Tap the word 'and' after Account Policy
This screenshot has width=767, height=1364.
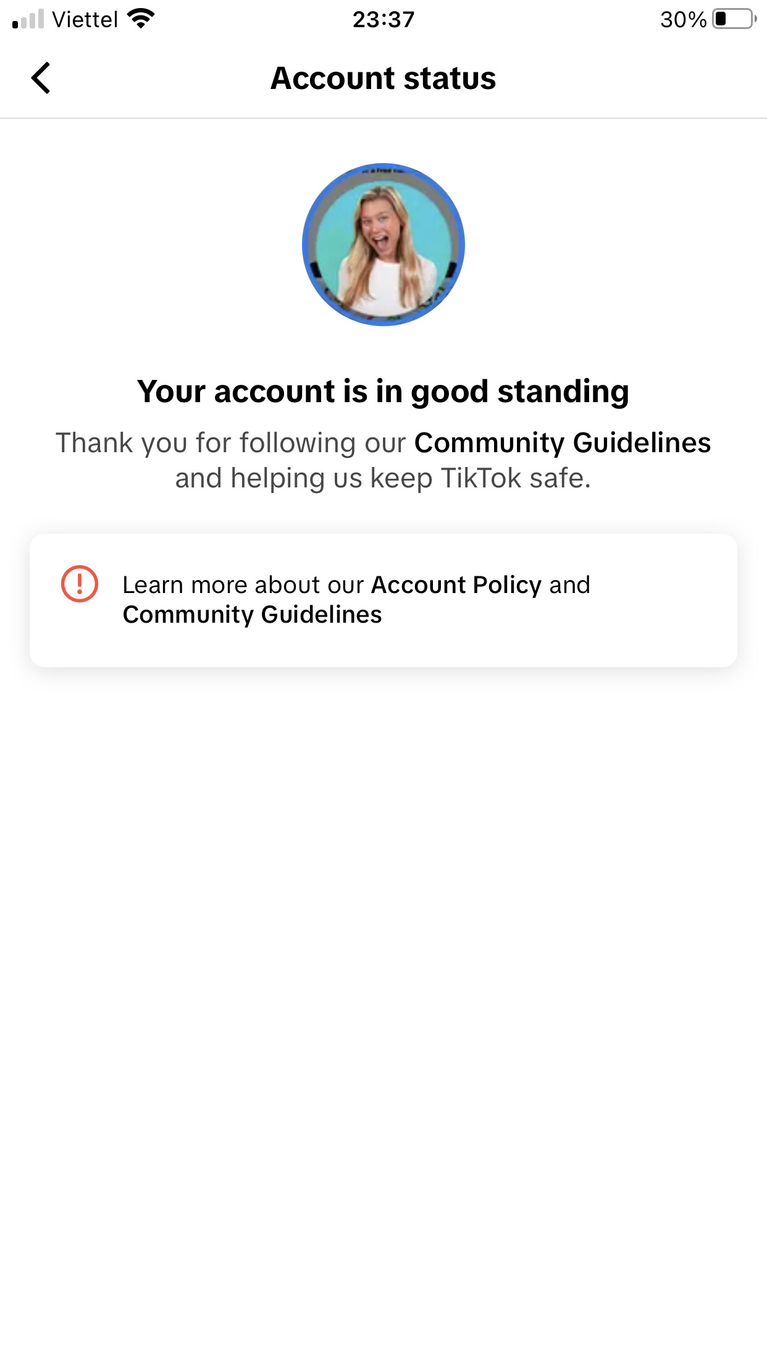(x=570, y=584)
